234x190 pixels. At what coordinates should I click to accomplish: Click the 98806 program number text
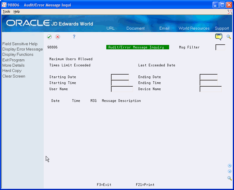[52, 47]
